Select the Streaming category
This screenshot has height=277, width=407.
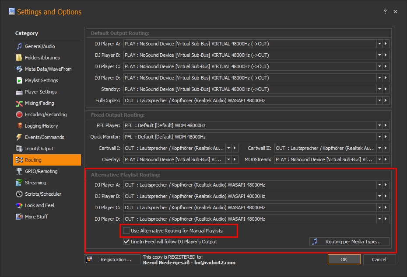[47, 183]
